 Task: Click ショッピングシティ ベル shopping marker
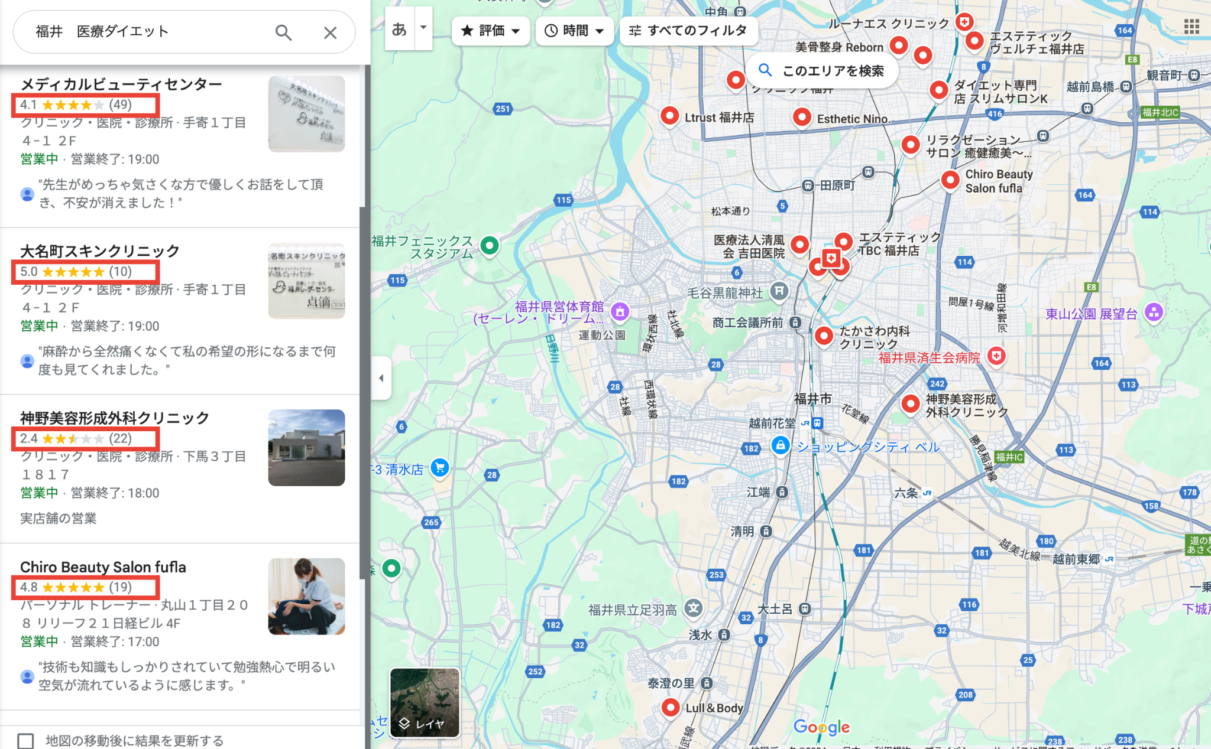[x=781, y=445]
